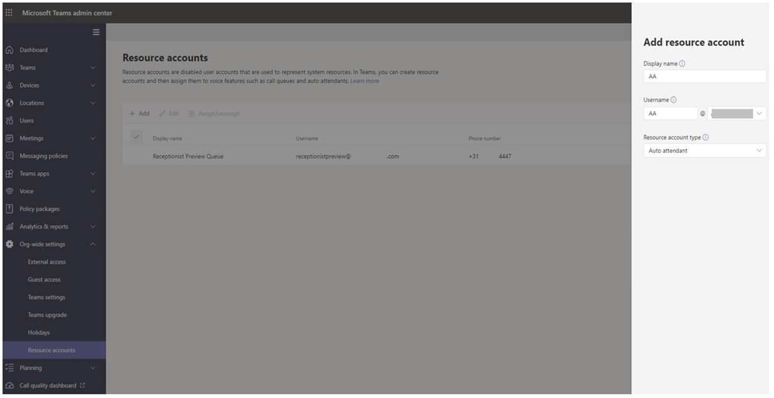
Task: Click the Username info icon
Action: 673,100
